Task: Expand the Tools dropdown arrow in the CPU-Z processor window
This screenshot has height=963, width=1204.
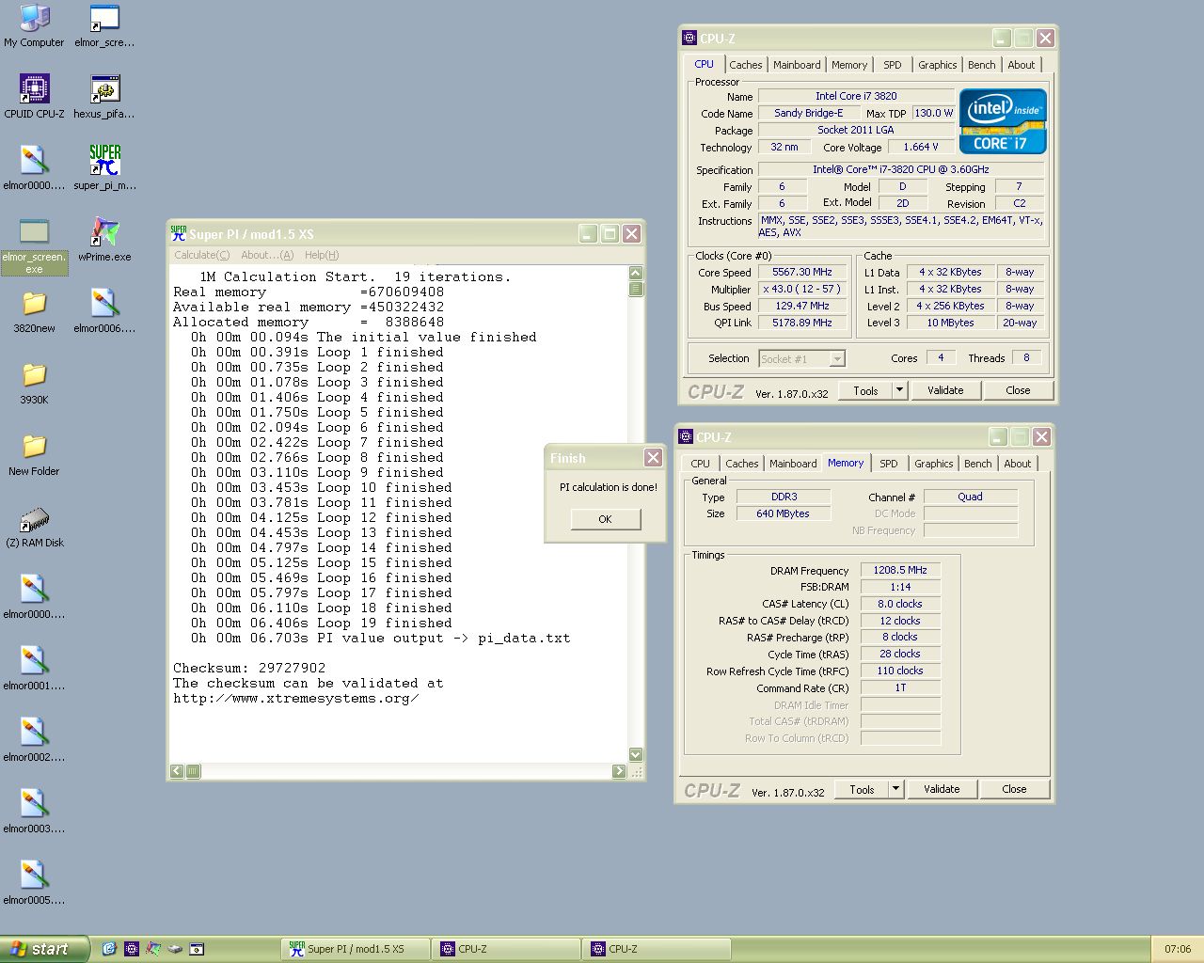Action: click(899, 390)
